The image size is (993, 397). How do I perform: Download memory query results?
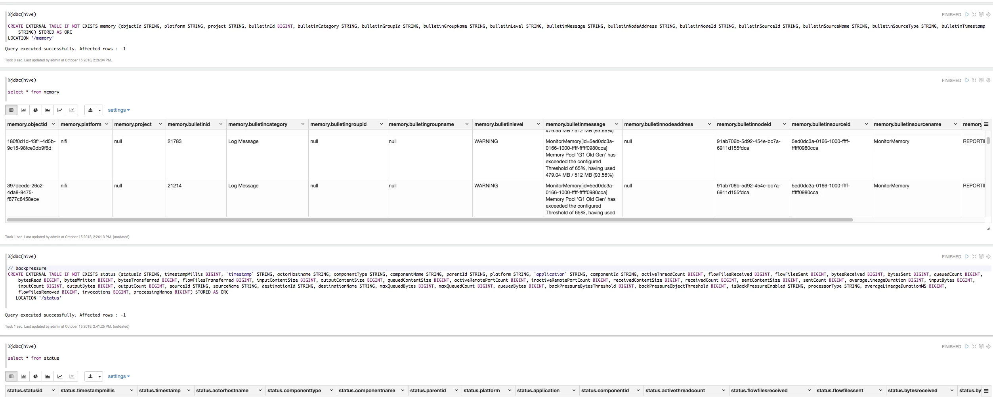point(90,110)
